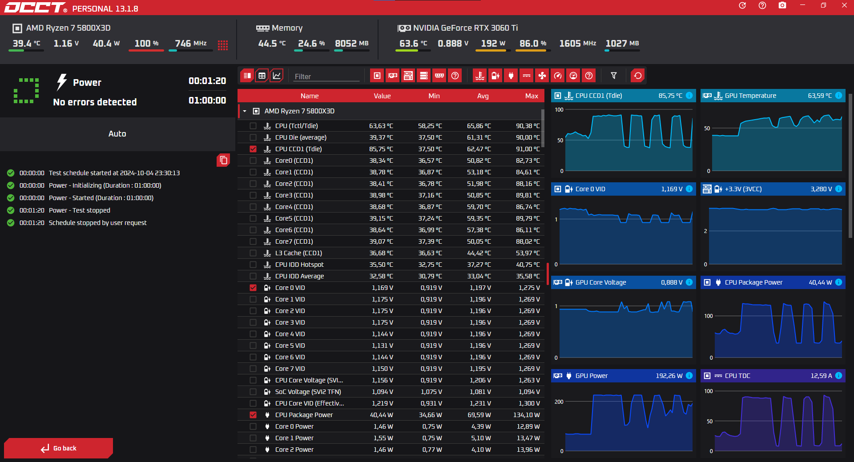
Task: Take a screenshot with the camera icon
Action: pyautogui.click(x=782, y=5)
